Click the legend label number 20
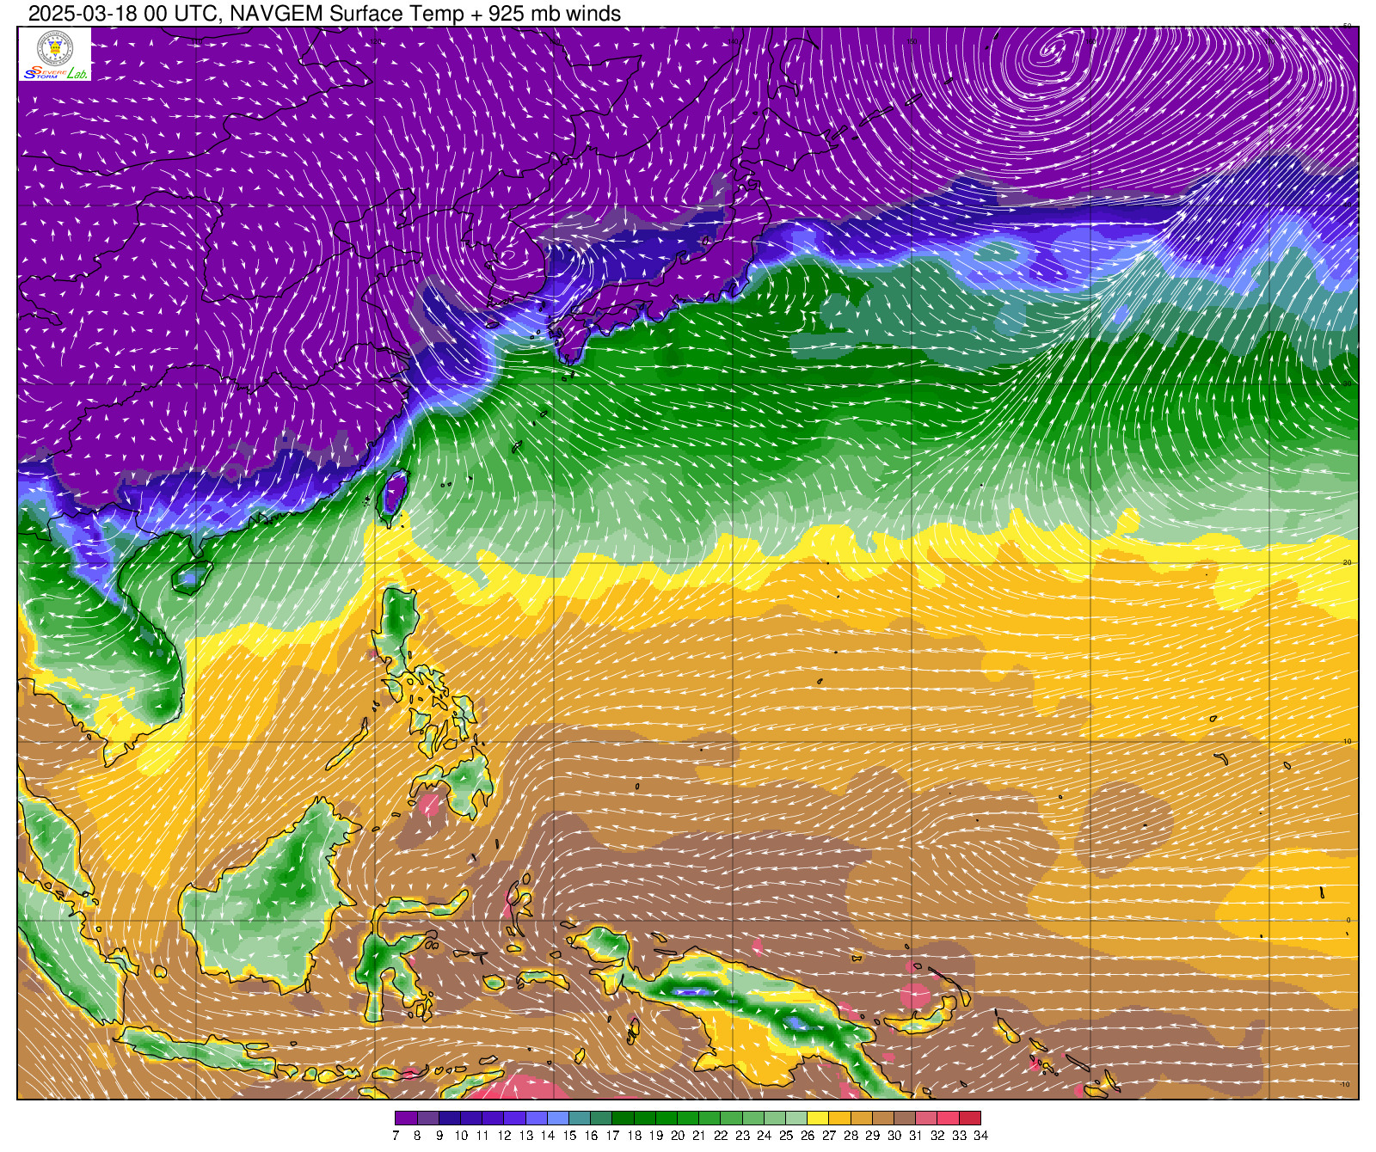The width and height of the screenshot is (1376, 1152). click(677, 1136)
